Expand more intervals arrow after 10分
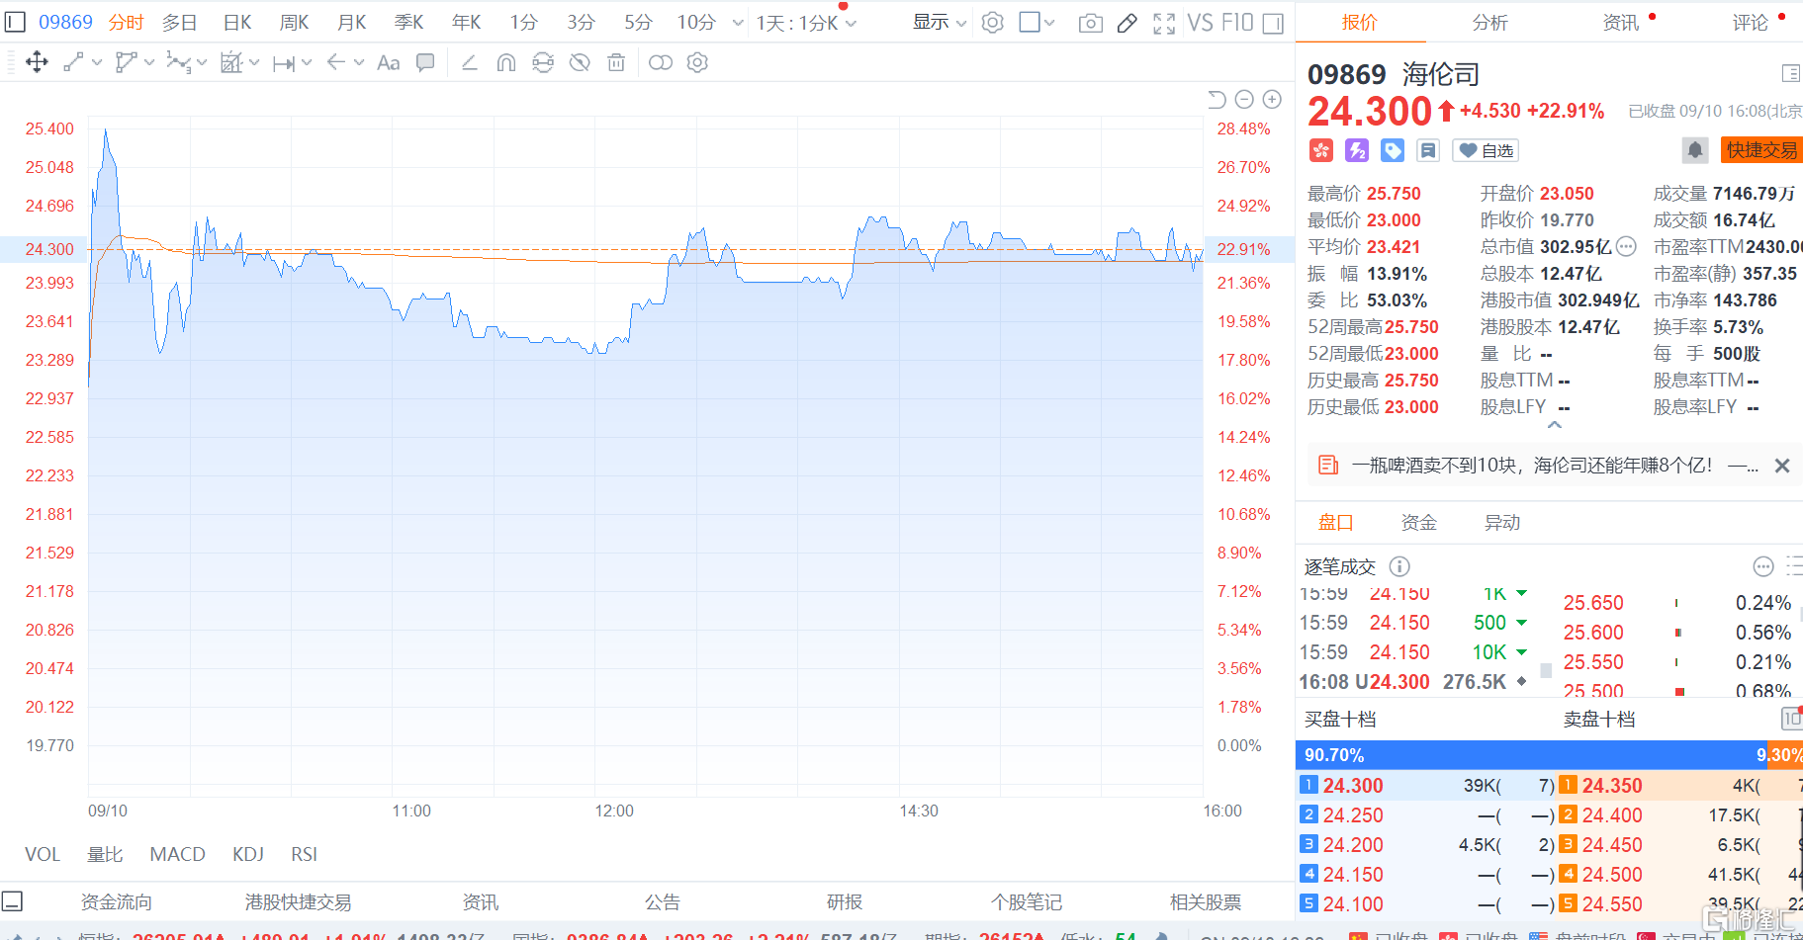Viewport: 1803px width, 940px height. click(737, 23)
